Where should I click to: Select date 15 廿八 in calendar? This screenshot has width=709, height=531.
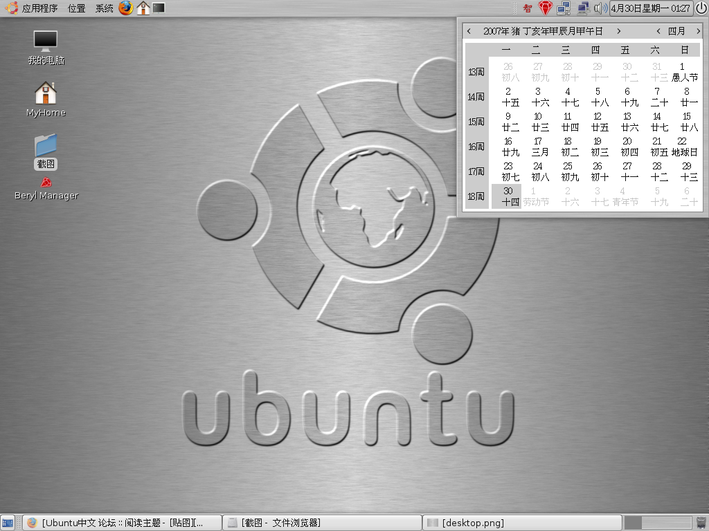[688, 122]
